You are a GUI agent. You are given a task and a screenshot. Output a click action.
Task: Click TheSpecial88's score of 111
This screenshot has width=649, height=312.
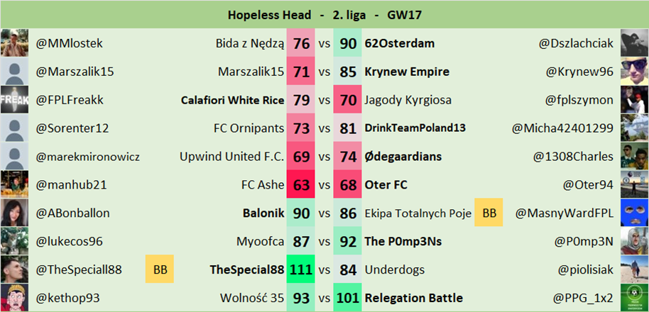point(301,269)
